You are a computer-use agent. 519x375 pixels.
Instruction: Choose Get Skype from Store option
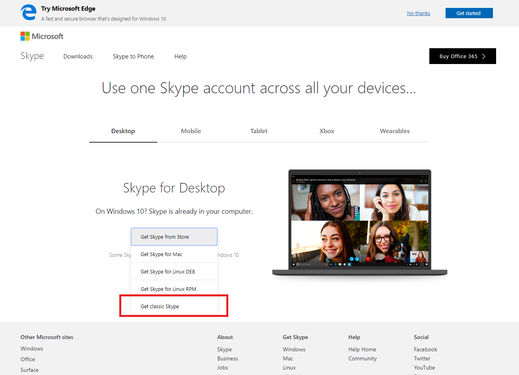point(174,237)
